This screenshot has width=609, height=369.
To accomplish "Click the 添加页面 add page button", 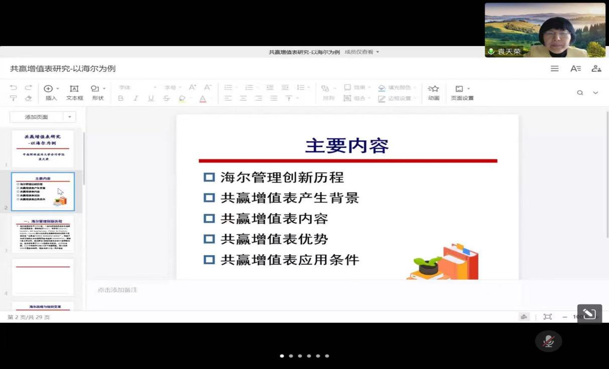I will (37, 117).
